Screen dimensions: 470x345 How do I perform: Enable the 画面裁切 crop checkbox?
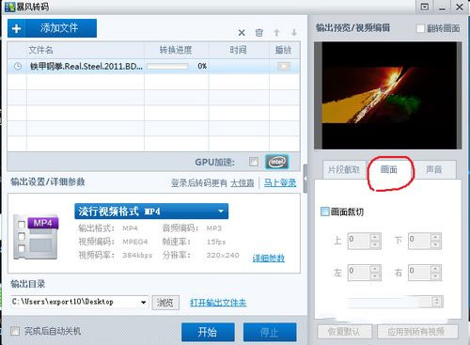coord(325,212)
